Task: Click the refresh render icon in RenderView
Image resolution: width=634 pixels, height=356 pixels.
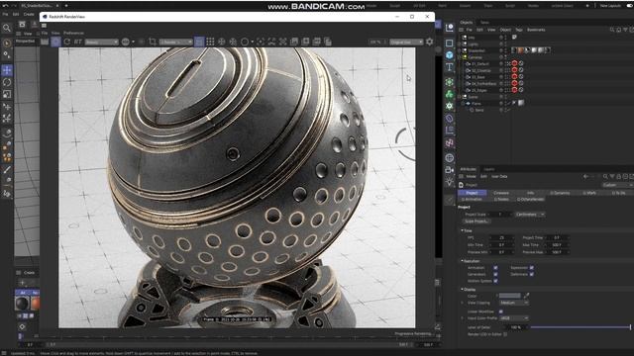Action: coord(66,42)
